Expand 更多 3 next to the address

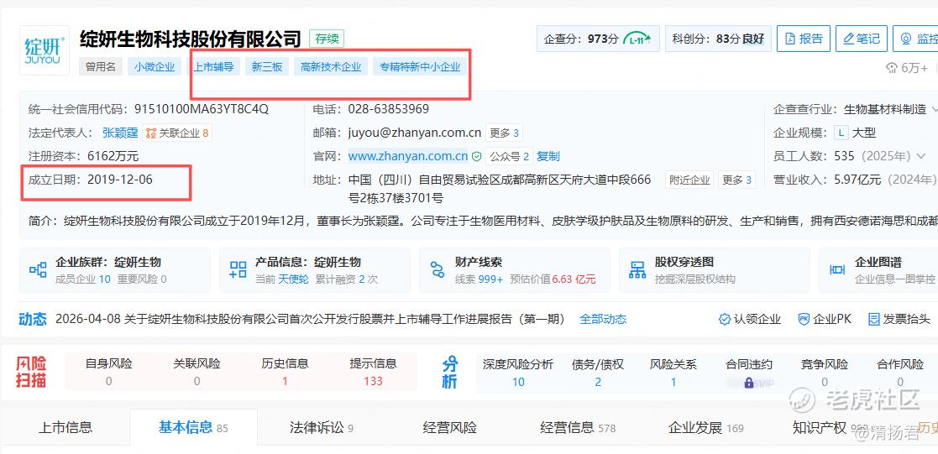pyautogui.click(x=736, y=180)
